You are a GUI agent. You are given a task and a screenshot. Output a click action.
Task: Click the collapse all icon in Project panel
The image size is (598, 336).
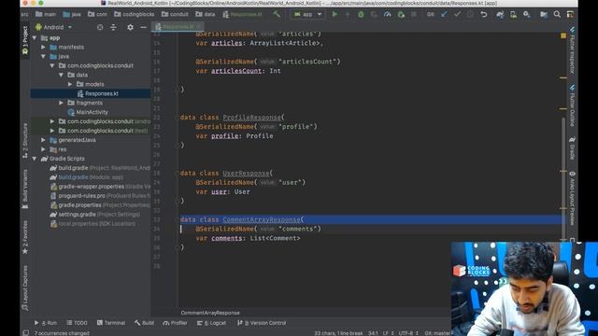point(113,27)
